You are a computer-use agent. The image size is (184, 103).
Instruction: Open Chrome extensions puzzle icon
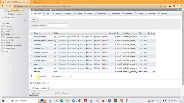tap(170, 6)
